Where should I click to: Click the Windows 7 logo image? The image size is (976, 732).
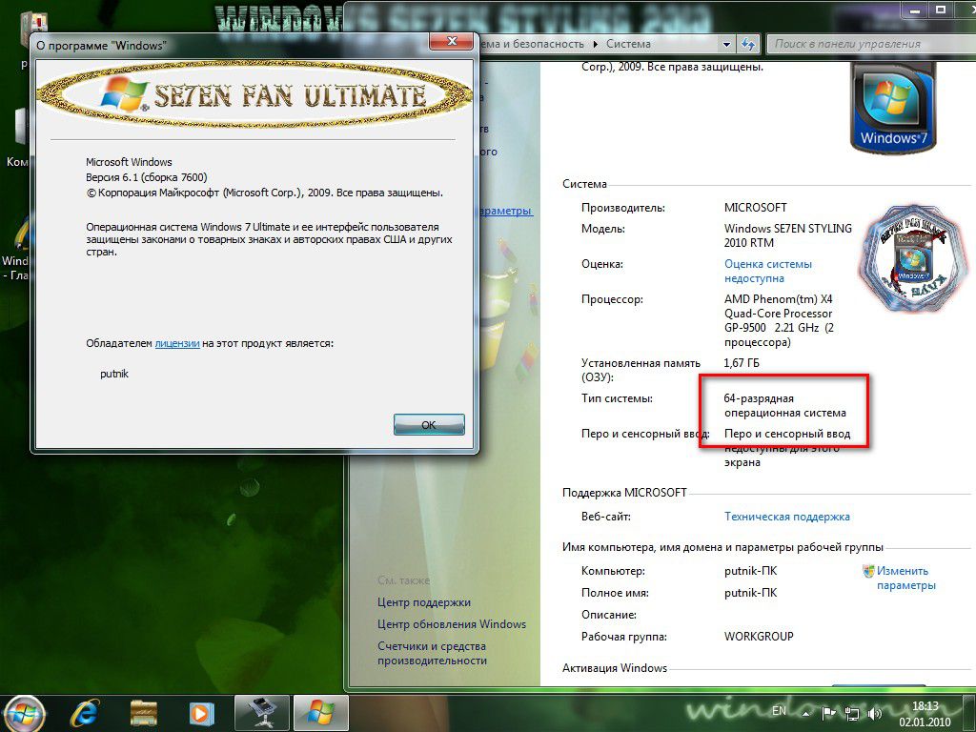893,107
